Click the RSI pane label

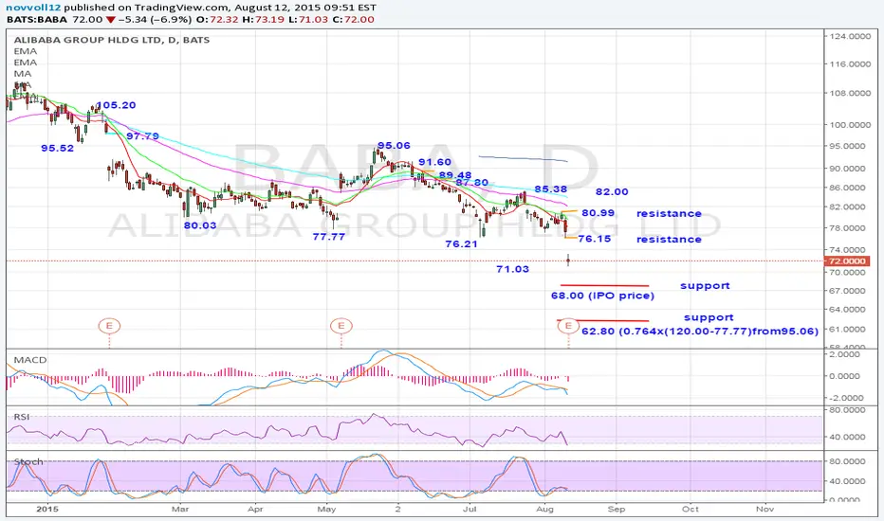(22, 417)
